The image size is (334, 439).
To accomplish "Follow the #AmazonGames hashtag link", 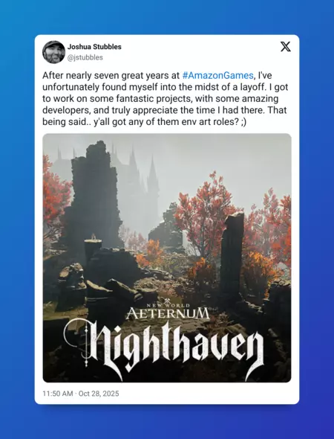I will pyautogui.click(x=217, y=76).
